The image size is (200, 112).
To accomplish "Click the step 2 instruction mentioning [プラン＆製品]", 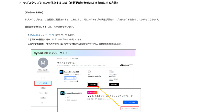I will 56,40.
